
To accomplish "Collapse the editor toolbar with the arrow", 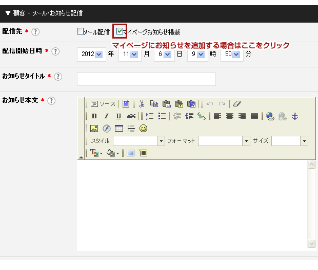I will point(81,157).
